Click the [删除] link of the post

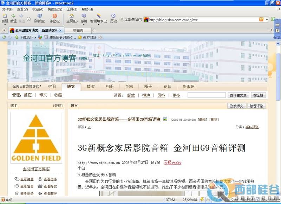tap(214, 120)
